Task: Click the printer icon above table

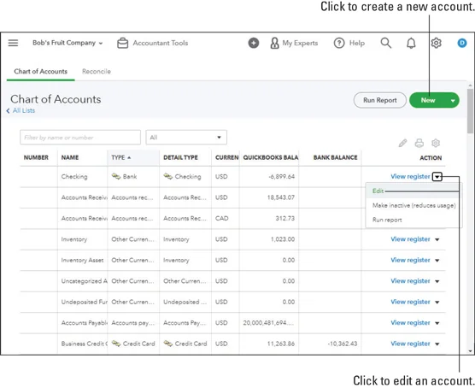Action: point(419,143)
